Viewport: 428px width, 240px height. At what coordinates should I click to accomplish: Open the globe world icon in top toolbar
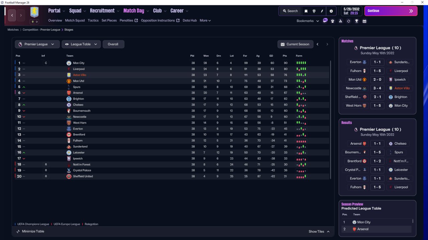click(x=314, y=11)
